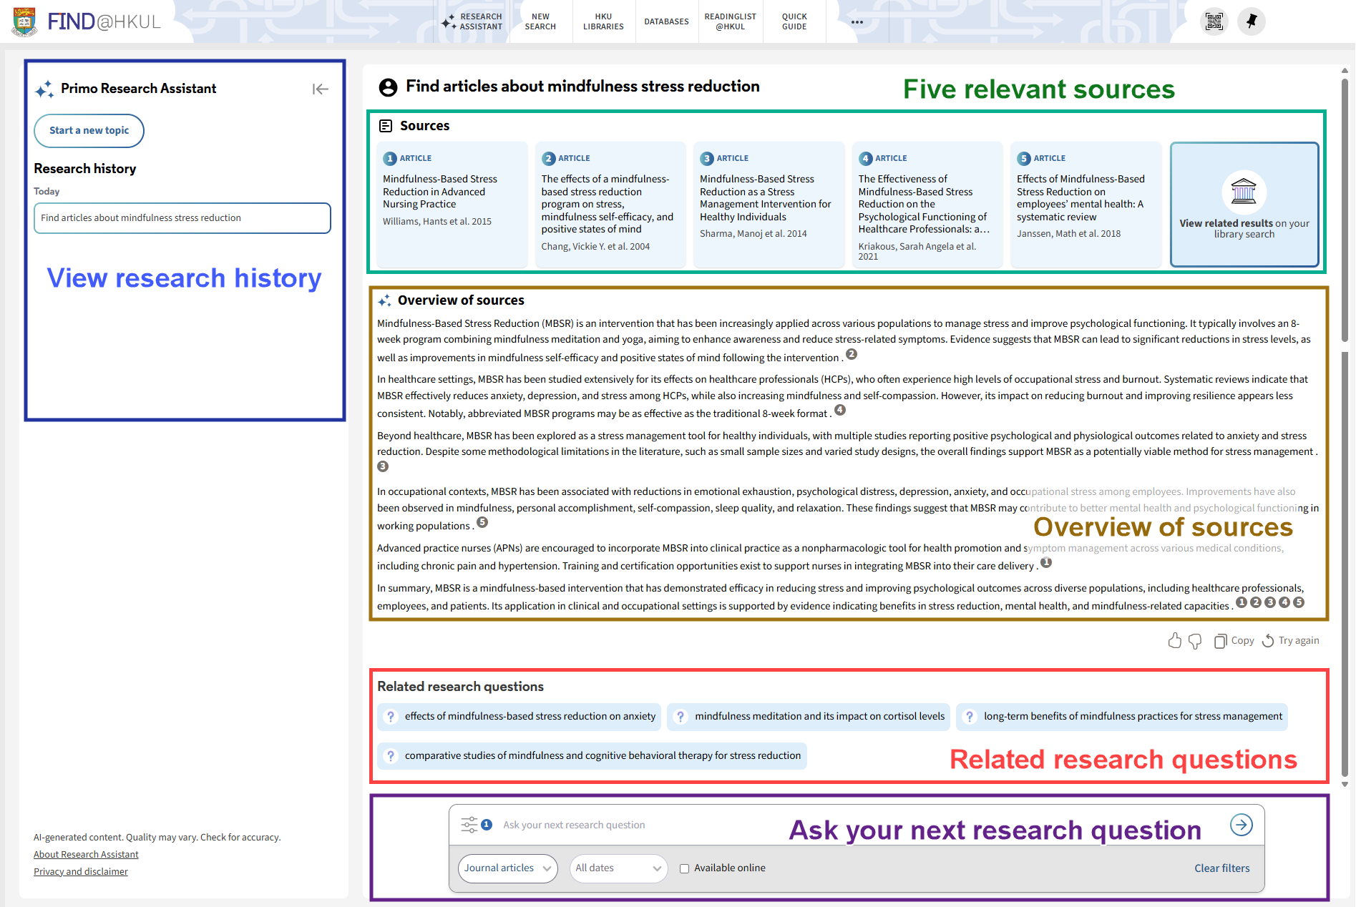
Task: Click citation marker 2 after first overview paragraph
Action: point(852,354)
